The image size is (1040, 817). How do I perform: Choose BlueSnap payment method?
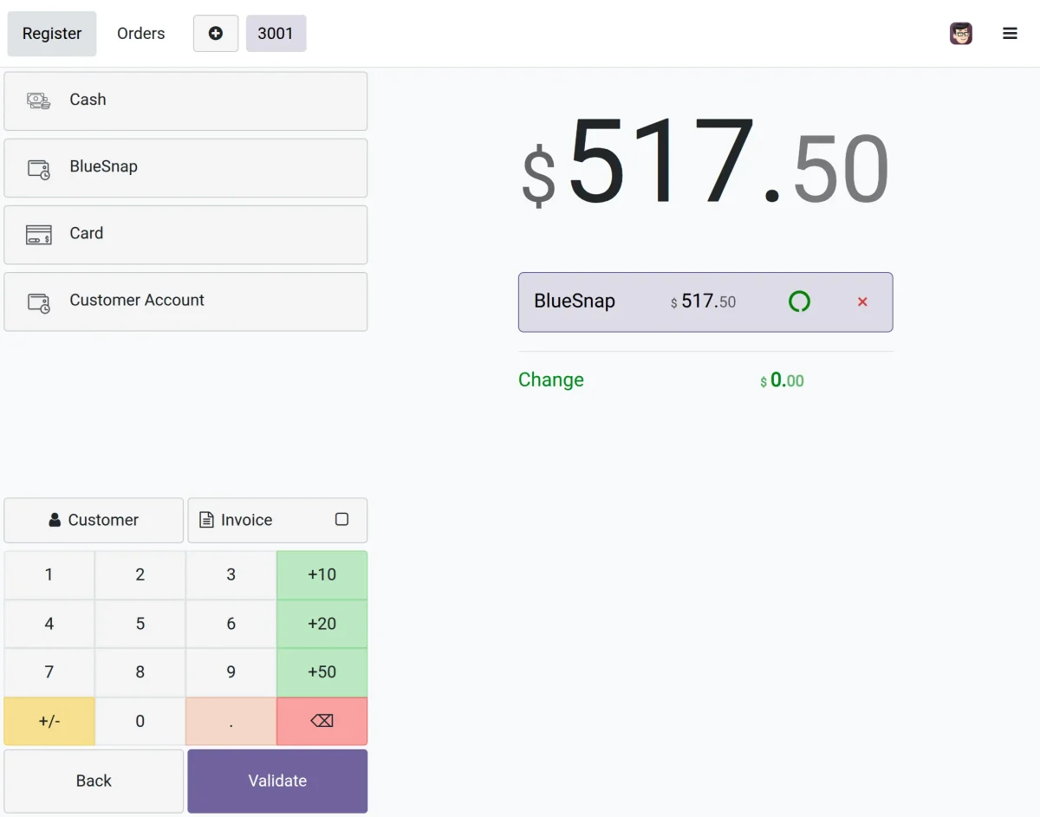coord(185,167)
